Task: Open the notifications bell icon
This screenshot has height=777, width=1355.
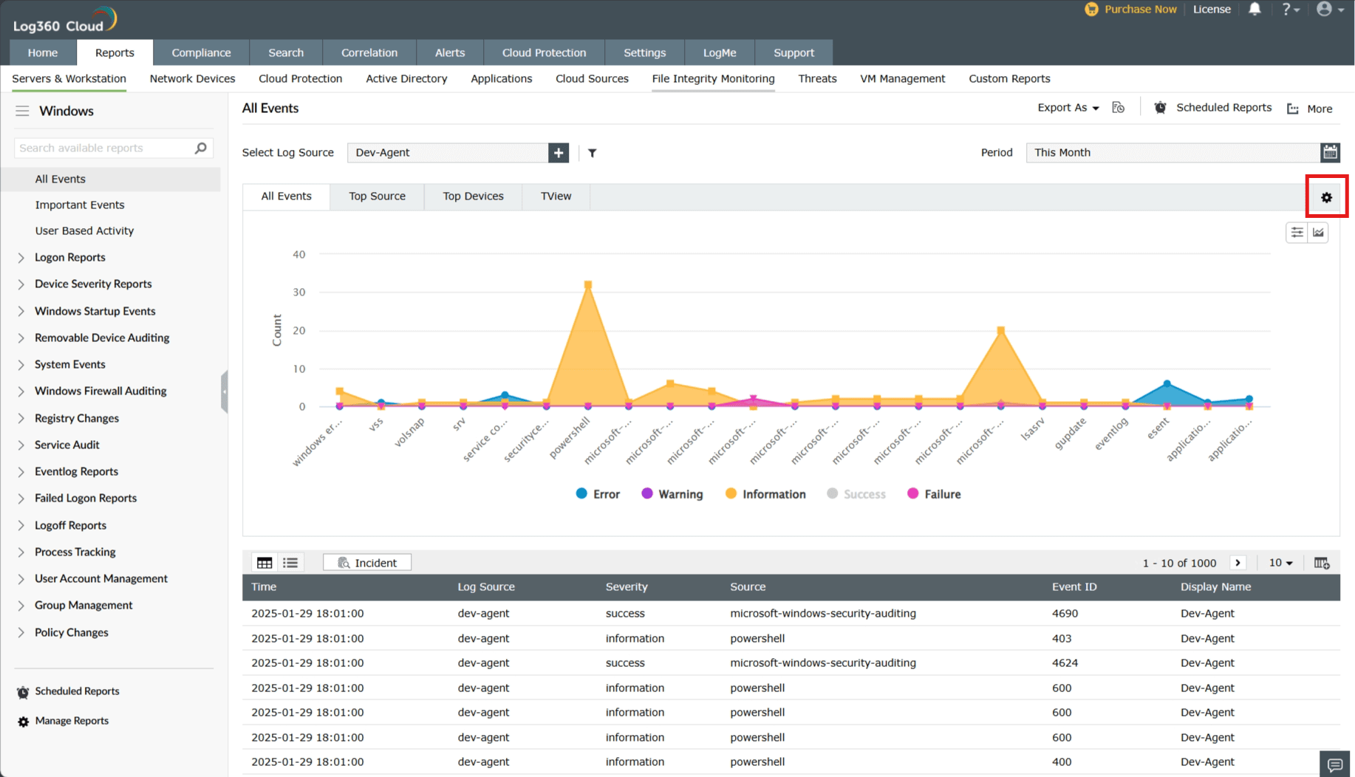Action: click(x=1255, y=10)
